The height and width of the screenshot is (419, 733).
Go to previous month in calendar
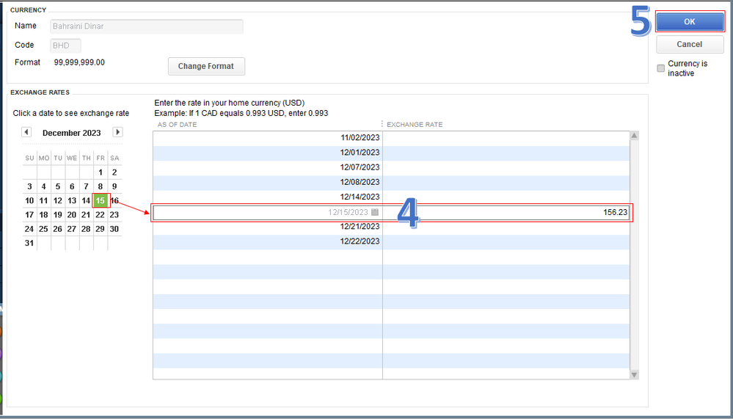click(26, 132)
